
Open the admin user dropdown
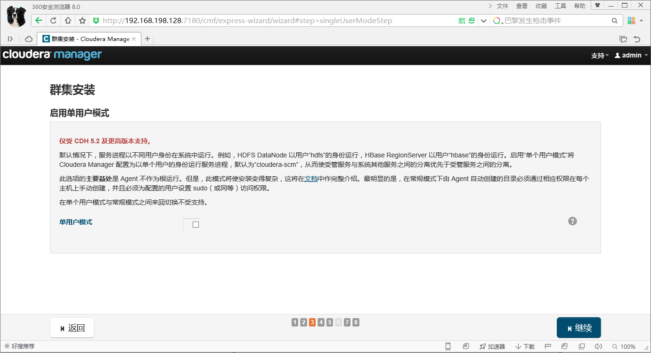(x=631, y=55)
